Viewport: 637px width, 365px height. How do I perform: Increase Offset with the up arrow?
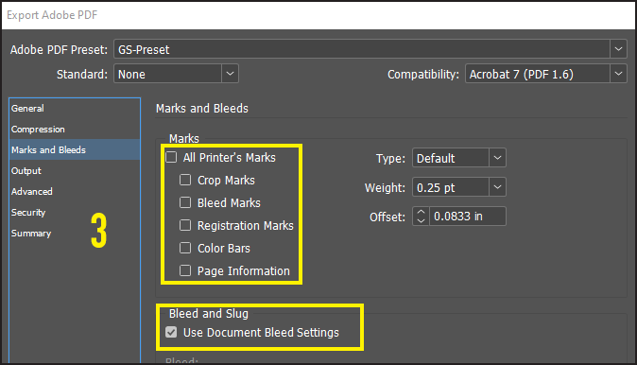tap(421, 212)
